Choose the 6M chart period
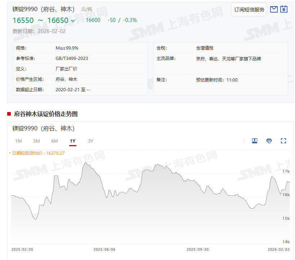 tap(54, 141)
